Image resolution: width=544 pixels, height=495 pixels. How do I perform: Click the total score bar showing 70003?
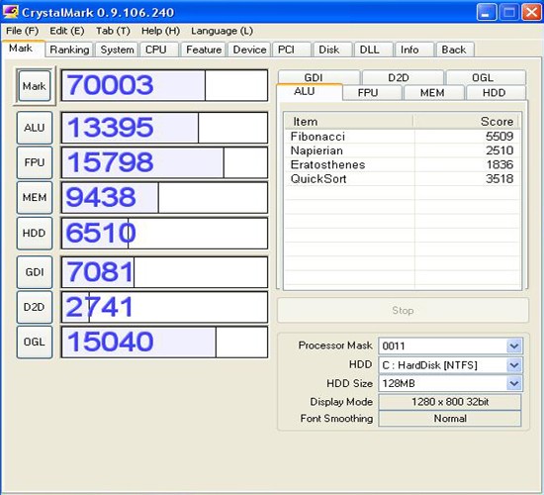(x=164, y=85)
